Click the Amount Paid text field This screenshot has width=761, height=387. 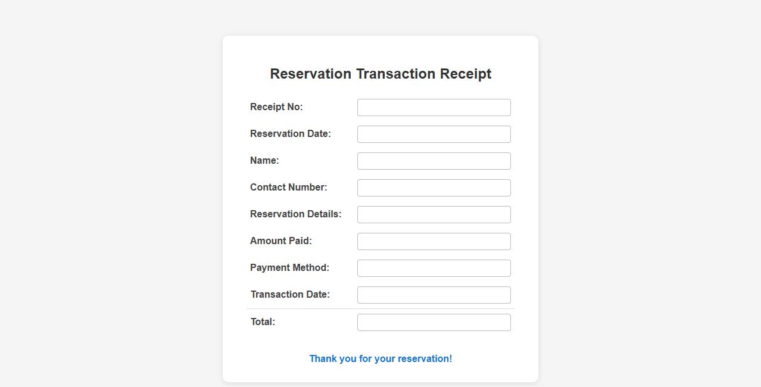pyautogui.click(x=433, y=242)
